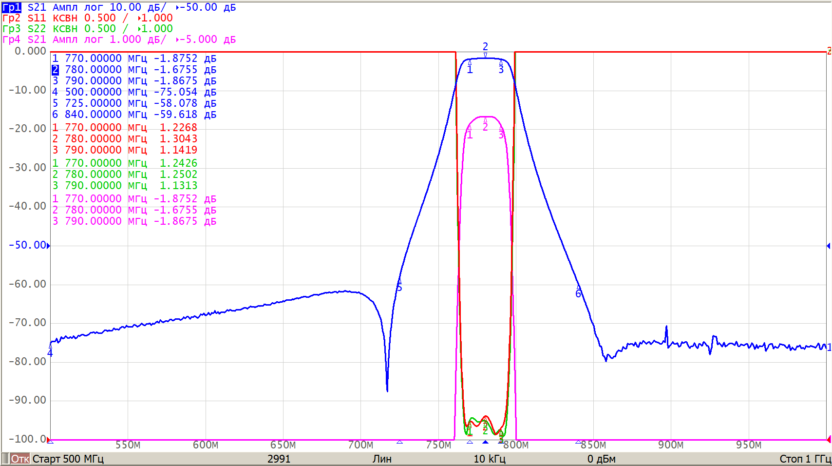The width and height of the screenshot is (832, 466).
Task: Click the active marker 2 above the passband peak
Action: tap(485, 47)
